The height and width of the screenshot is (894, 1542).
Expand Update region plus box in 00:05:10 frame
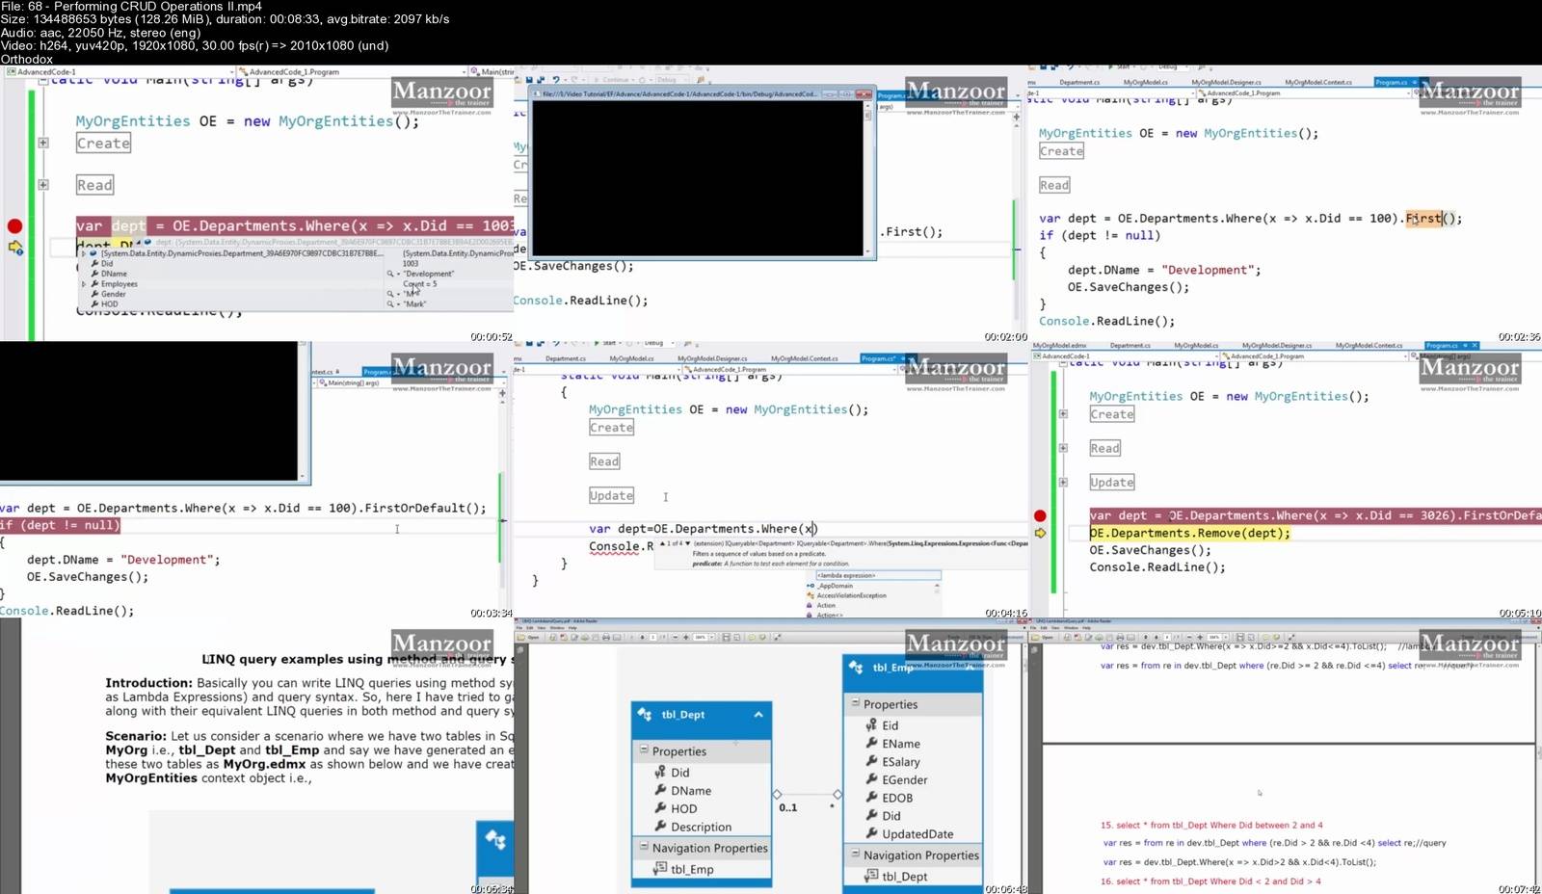(1063, 482)
